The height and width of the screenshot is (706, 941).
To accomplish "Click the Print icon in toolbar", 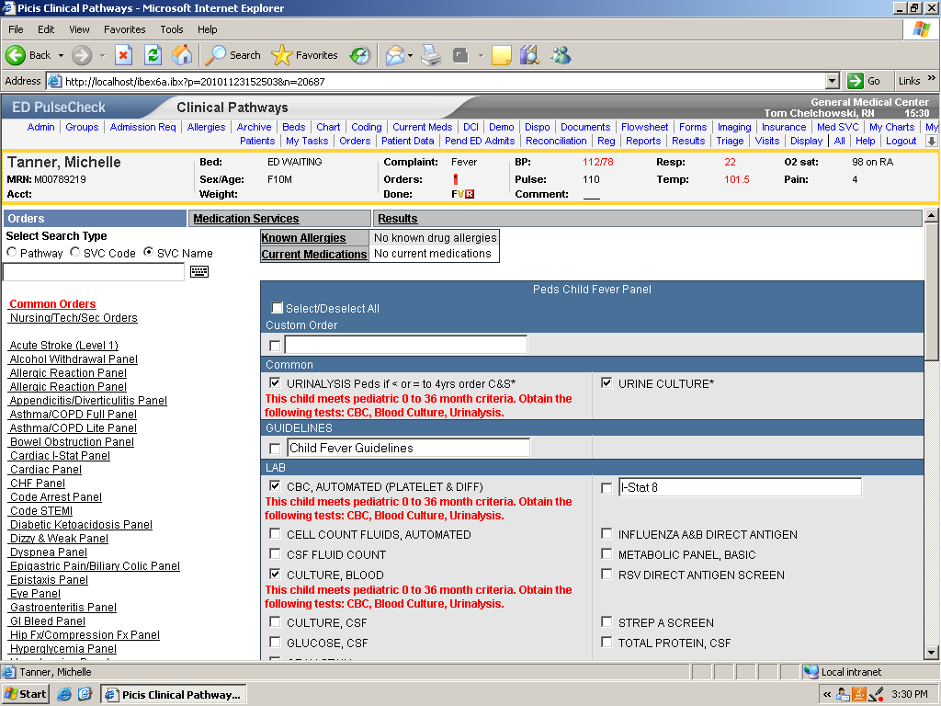I will point(431,55).
